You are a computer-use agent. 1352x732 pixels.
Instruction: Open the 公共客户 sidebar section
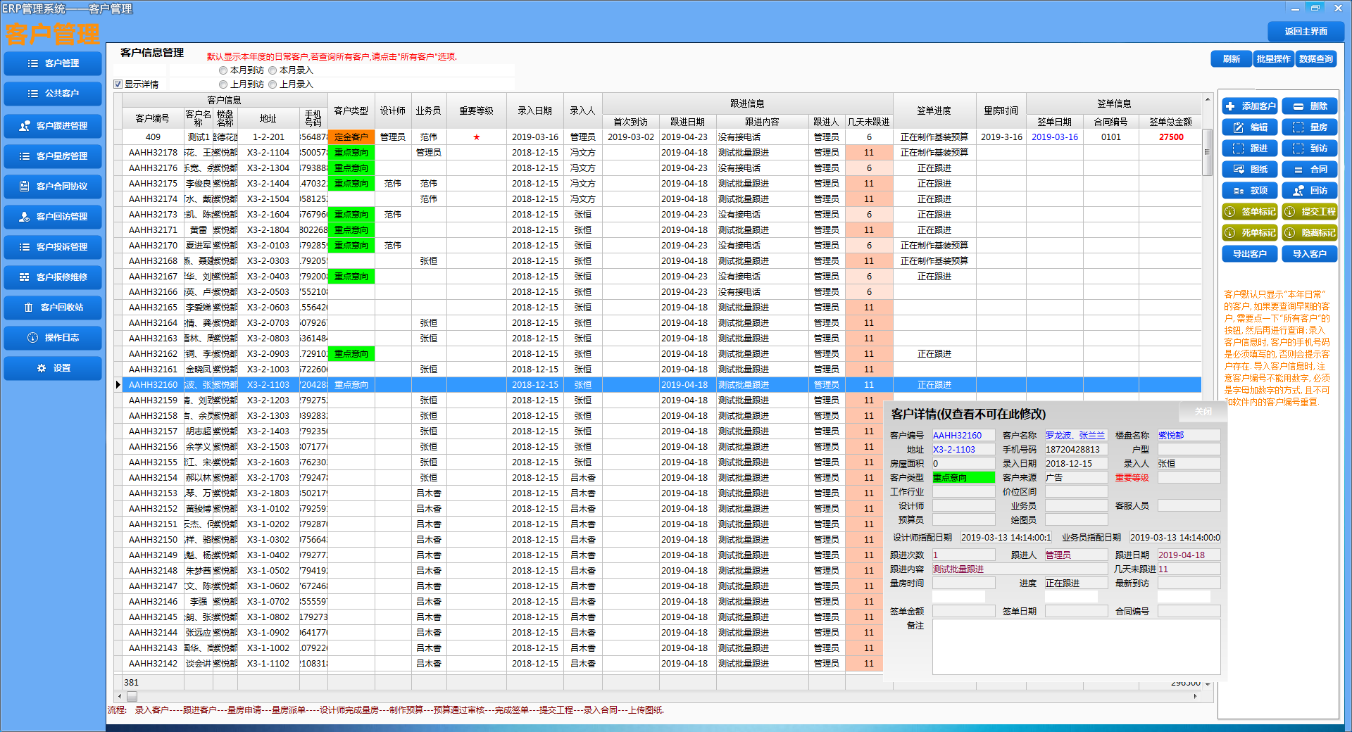pos(53,94)
